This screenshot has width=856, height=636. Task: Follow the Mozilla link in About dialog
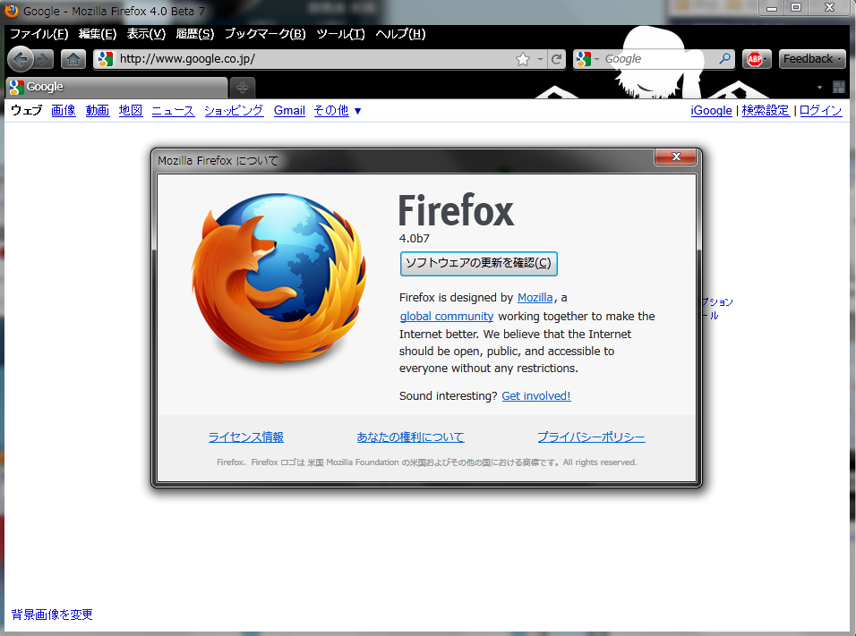535,298
